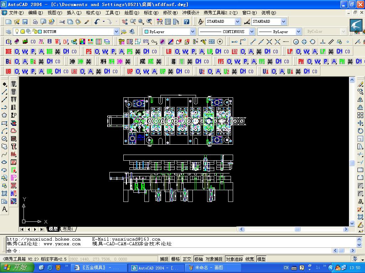Viewport: 365px width, 273px height.
Task: Toggle 栅格 grid display
Action: coord(175,259)
